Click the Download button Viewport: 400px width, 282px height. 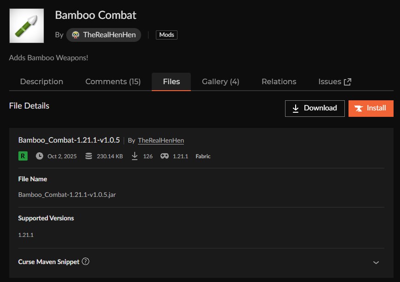pyautogui.click(x=314, y=109)
